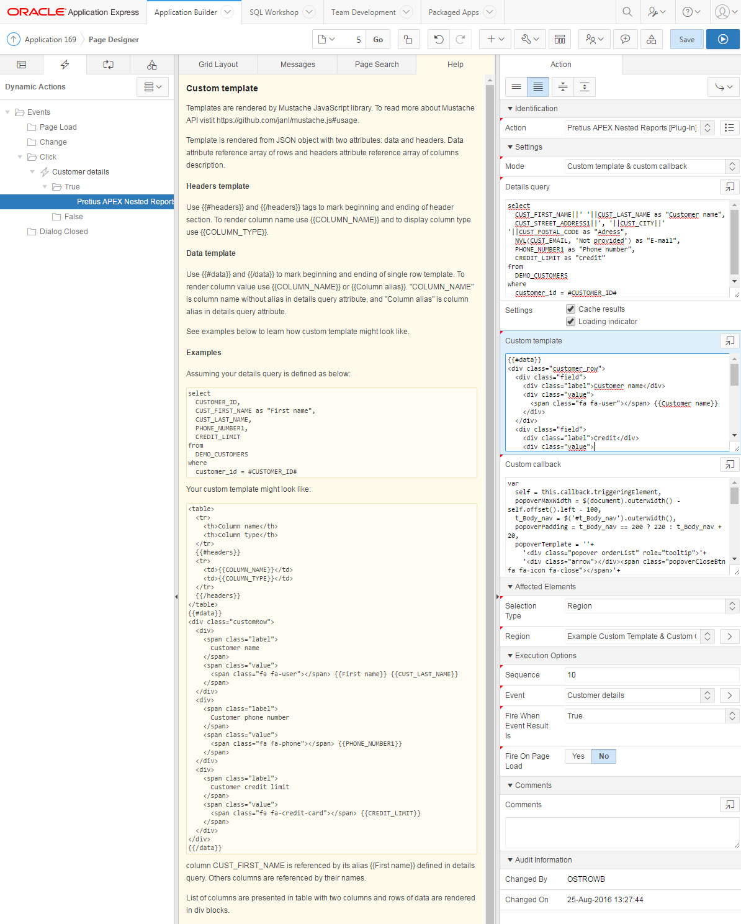The height and width of the screenshot is (924, 741).
Task: Set Fire On Page Load to Yes
Action: click(578, 756)
